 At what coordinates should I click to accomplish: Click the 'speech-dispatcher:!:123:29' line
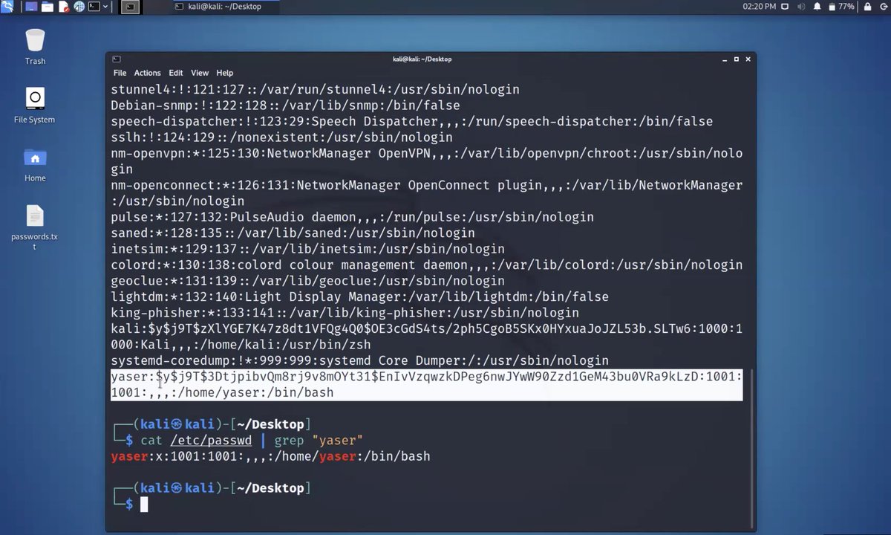point(411,121)
